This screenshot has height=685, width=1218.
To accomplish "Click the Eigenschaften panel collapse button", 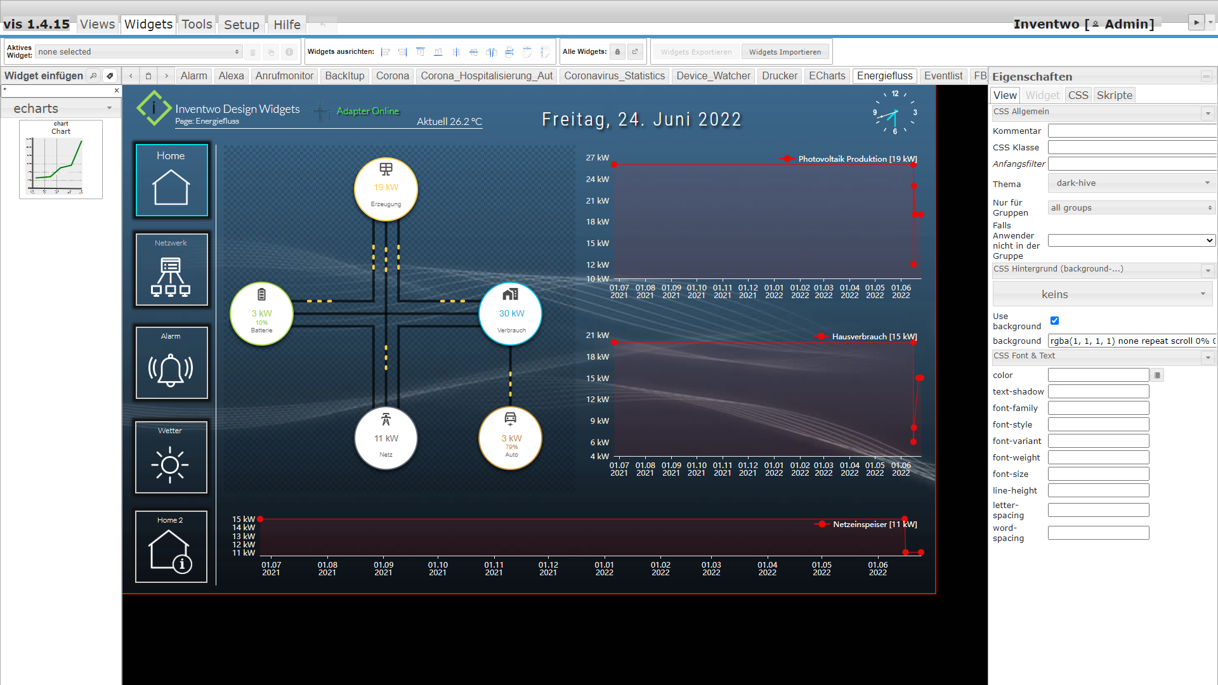I will pyautogui.click(x=1207, y=76).
